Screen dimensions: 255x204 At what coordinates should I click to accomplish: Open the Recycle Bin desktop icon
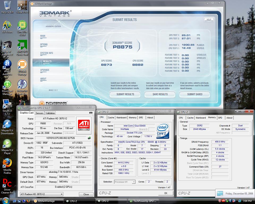click(7, 7)
